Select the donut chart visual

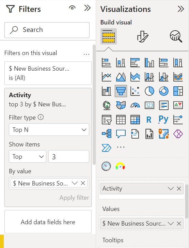click(x=164, y=91)
